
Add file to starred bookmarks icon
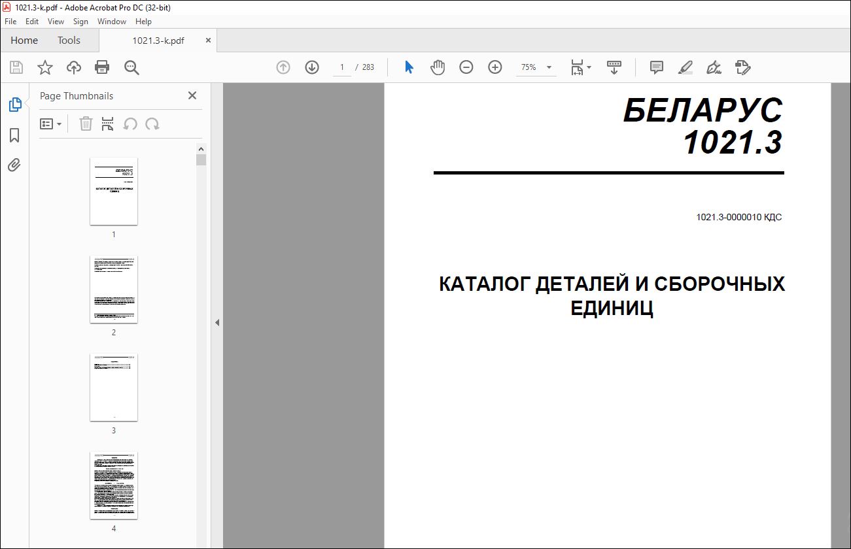pos(44,67)
